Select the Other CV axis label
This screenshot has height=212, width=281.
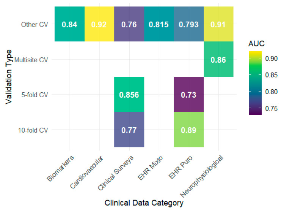tap(35, 24)
